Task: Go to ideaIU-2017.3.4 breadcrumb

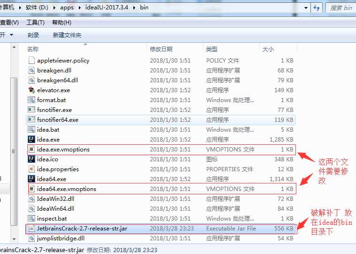Action: (x=107, y=8)
